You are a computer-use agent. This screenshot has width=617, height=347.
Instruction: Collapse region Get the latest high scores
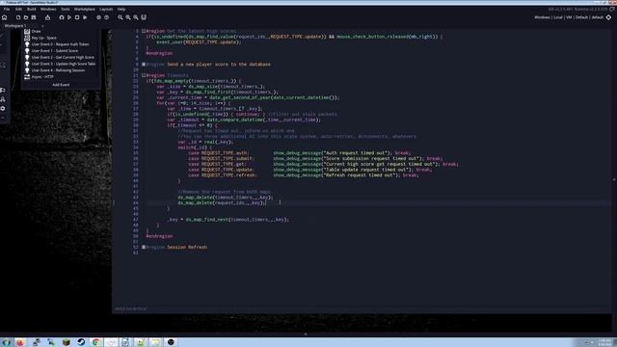144,31
